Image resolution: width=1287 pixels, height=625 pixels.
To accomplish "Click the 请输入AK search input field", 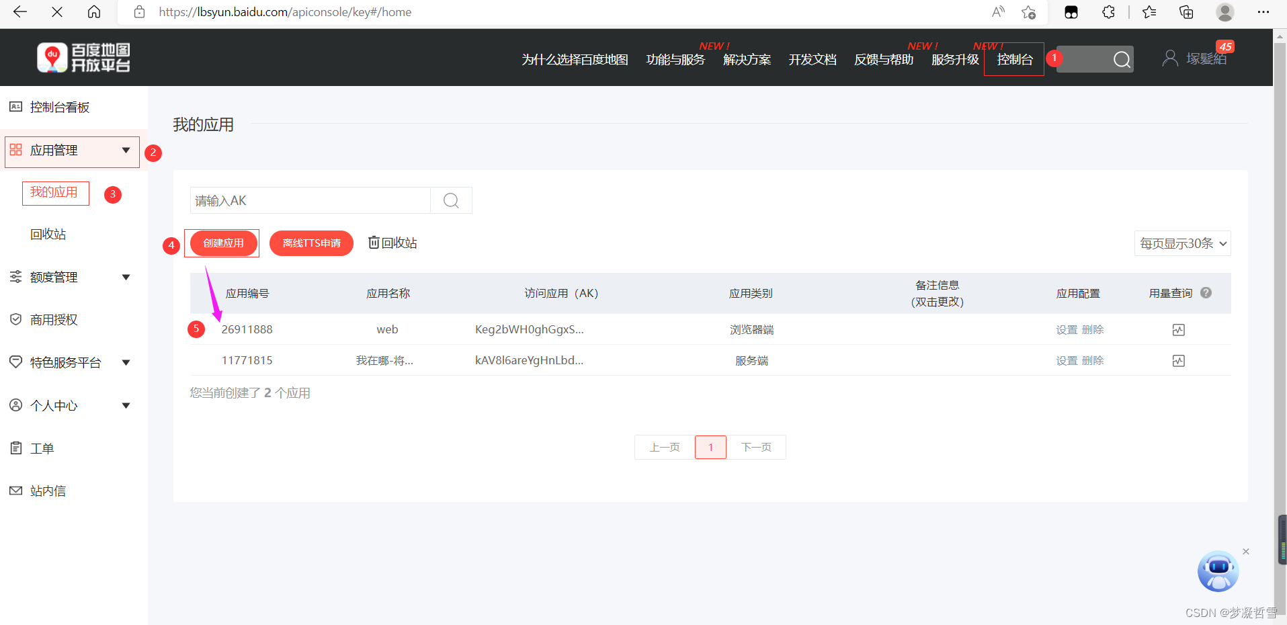I will [309, 200].
